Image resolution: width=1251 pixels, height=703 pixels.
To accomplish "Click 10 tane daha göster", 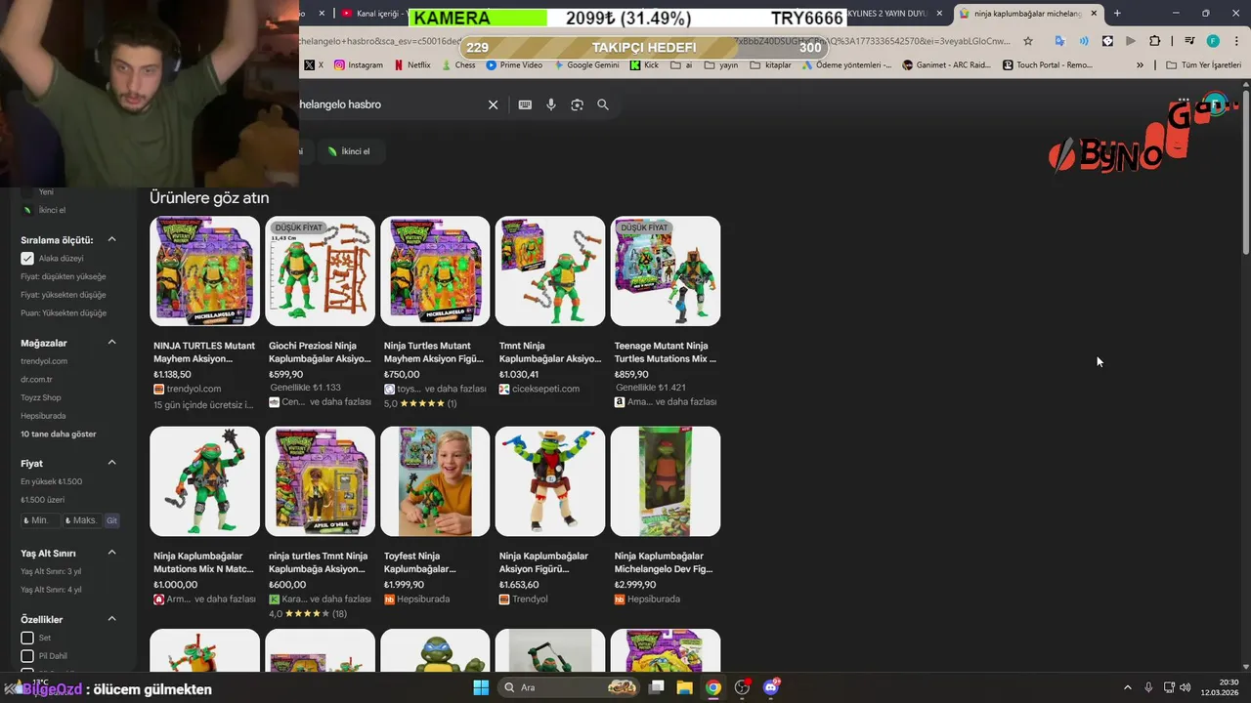I will pyautogui.click(x=59, y=434).
